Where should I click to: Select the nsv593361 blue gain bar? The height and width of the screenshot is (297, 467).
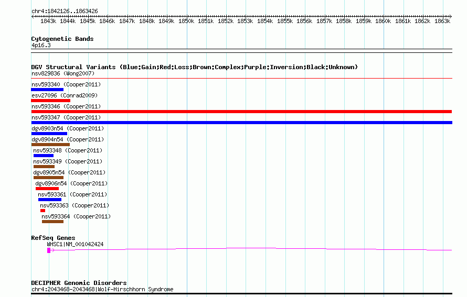50,200
